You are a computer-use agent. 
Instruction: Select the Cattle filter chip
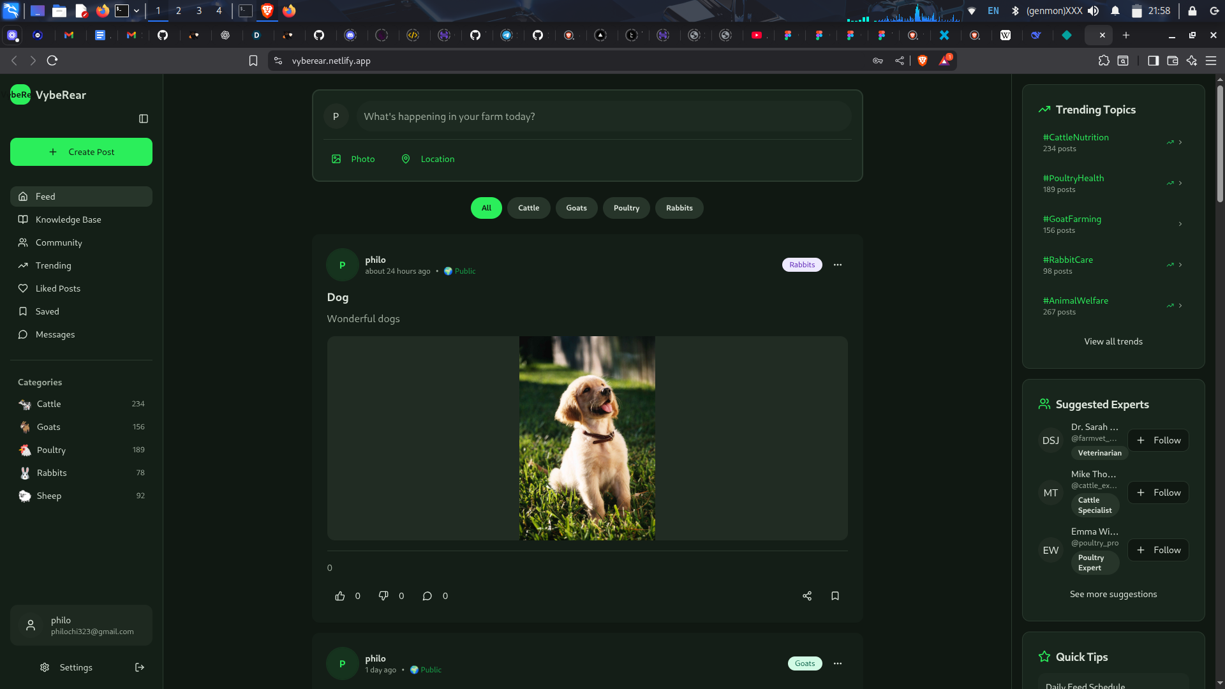point(528,208)
